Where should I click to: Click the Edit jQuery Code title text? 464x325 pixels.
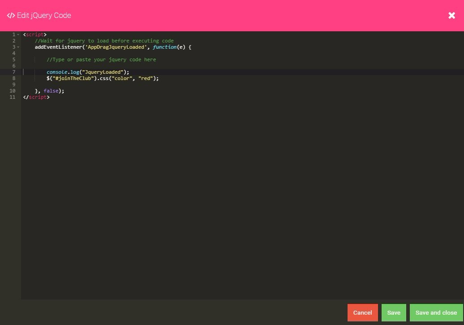pos(44,16)
